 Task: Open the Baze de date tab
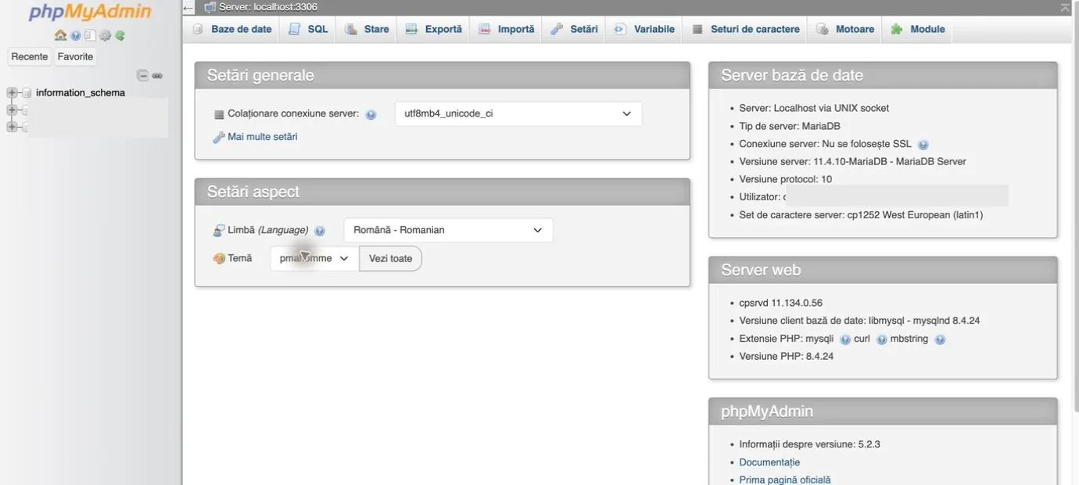pyautogui.click(x=232, y=29)
